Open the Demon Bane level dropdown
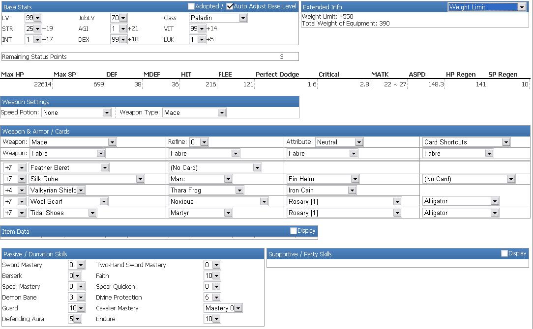Image resolution: width=533 pixels, height=329 pixels. 77,298
